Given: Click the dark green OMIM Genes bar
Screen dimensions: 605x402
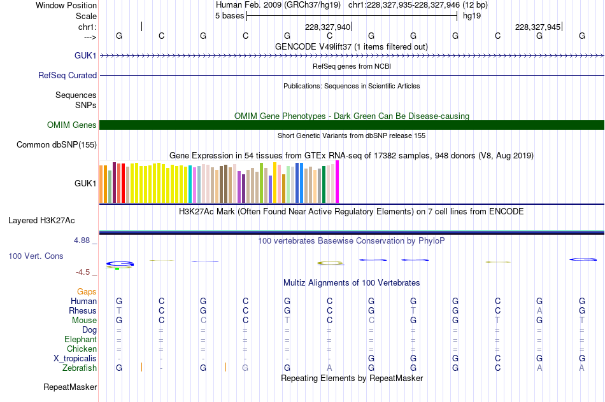Looking at the screenshot, I should (352, 125).
